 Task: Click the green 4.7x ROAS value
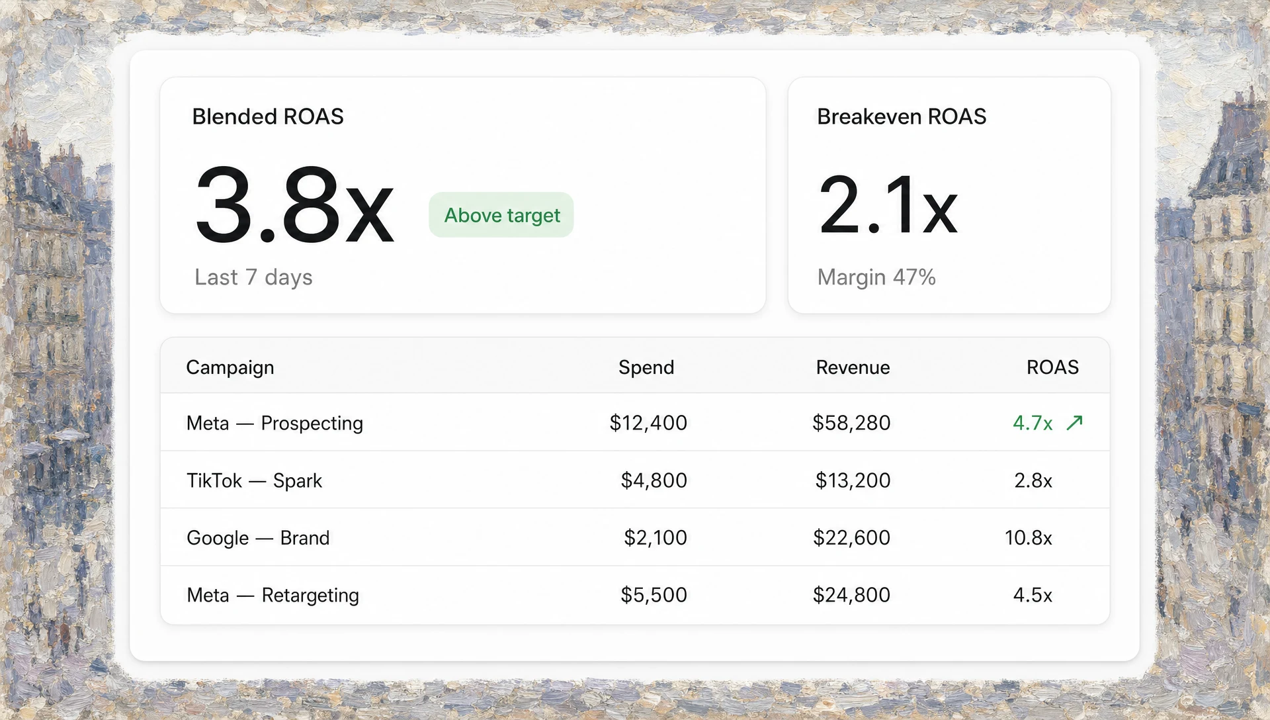[1033, 423]
